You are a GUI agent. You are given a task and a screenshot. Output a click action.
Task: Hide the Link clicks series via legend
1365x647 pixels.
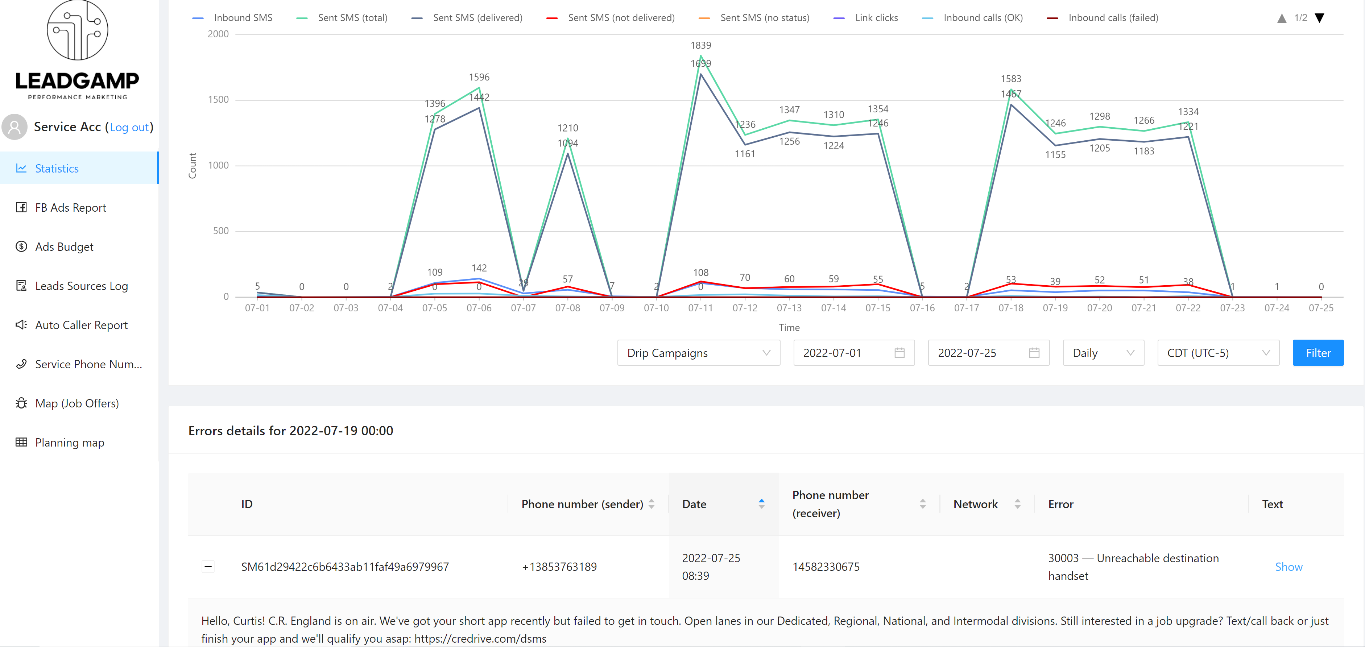876,18
